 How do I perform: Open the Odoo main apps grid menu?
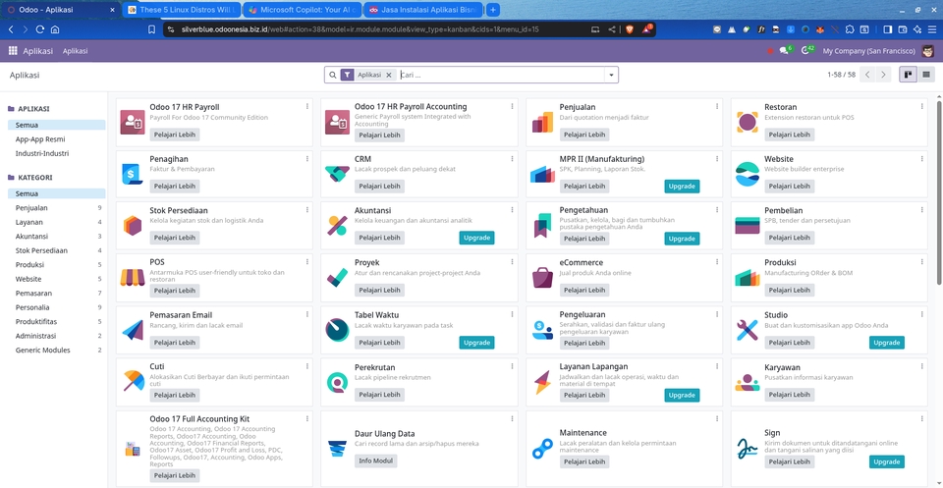[x=14, y=50]
